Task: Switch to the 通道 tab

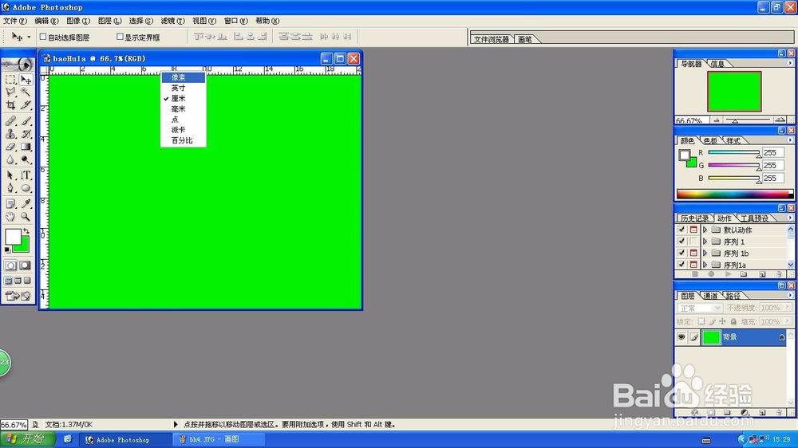Action: (x=710, y=296)
